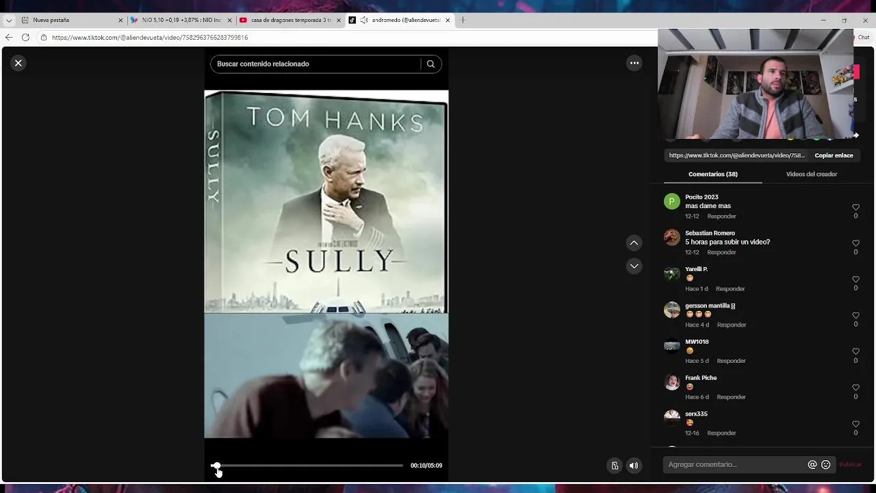
Task: Reload the page with refresh icon
Action: coord(25,38)
